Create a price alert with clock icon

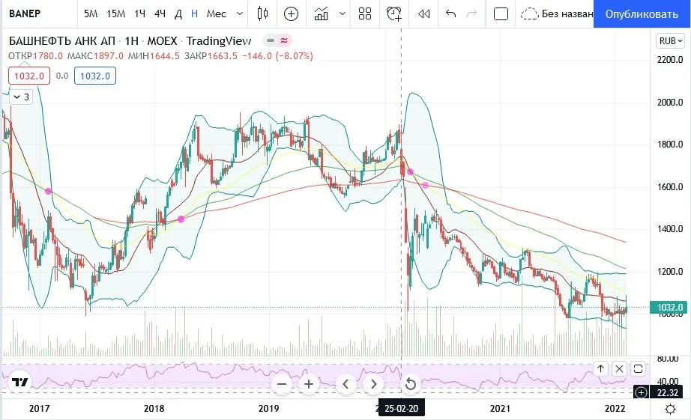pyautogui.click(x=394, y=13)
